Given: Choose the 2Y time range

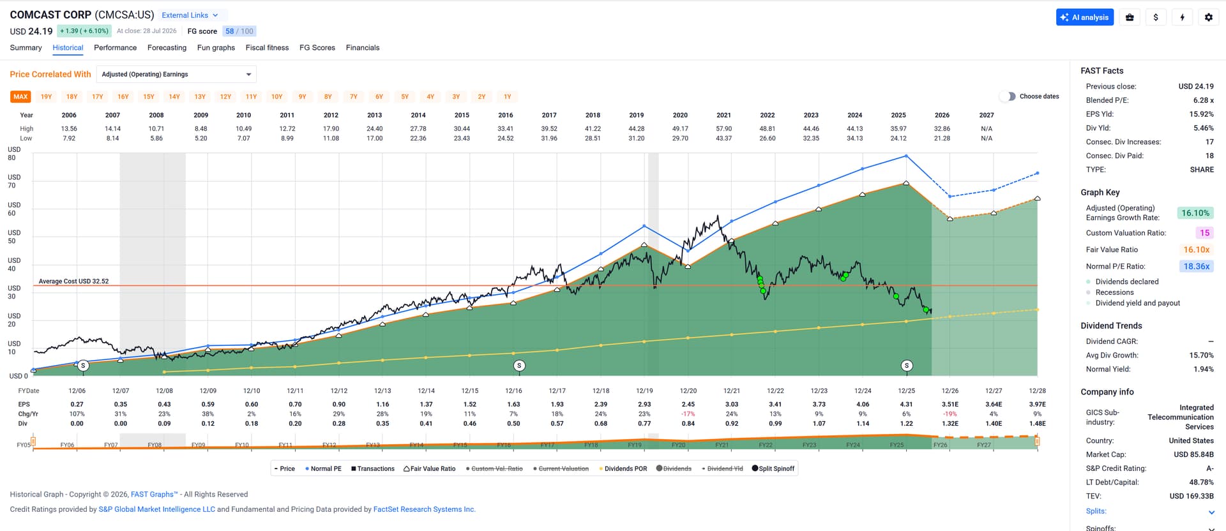Looking at the screenshot, I should [481, 96].
